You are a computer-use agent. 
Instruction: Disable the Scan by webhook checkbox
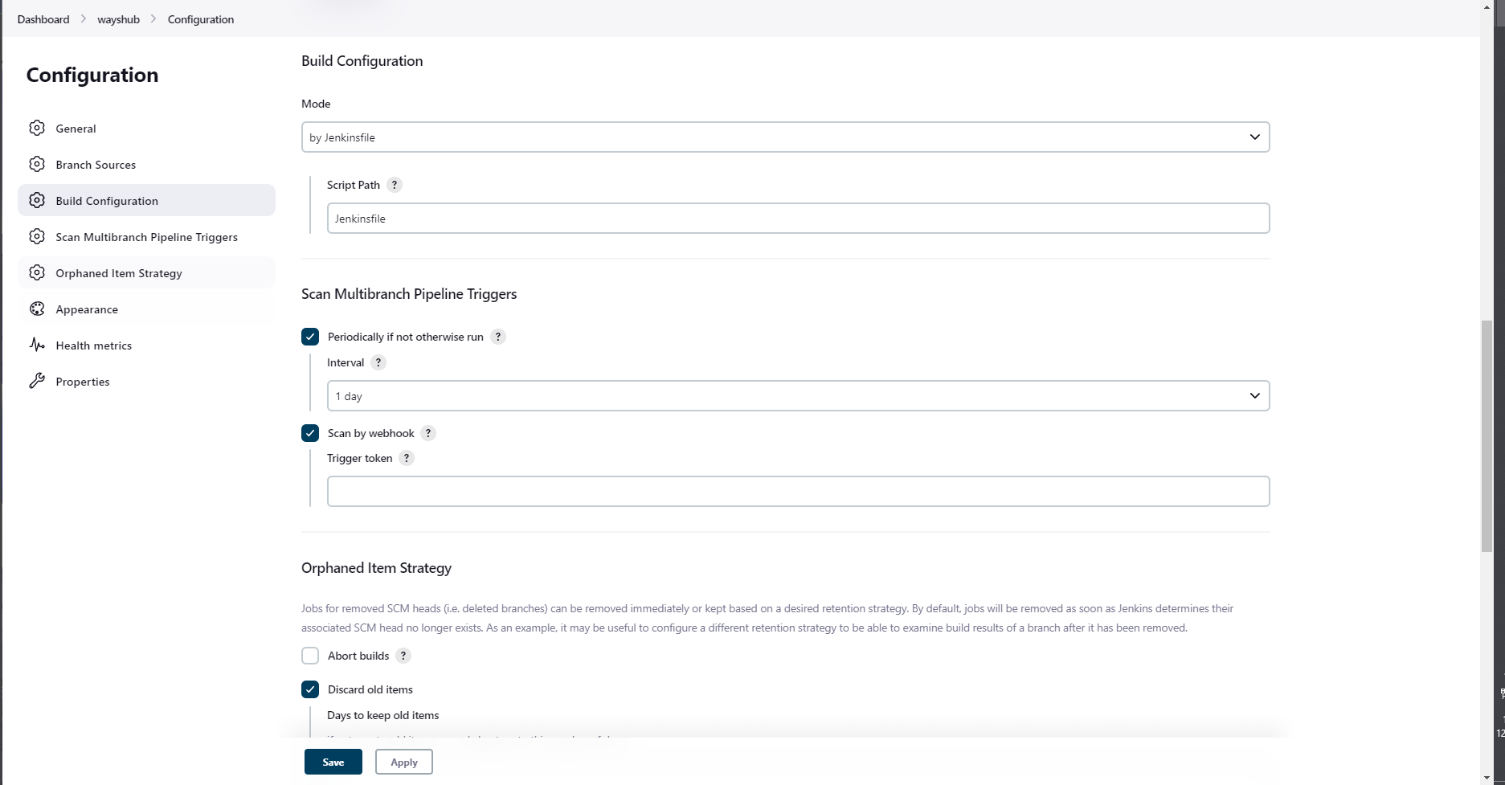coord(310,433)
